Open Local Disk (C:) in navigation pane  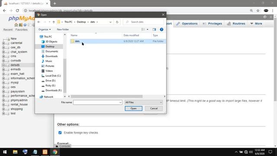point(53,76)
